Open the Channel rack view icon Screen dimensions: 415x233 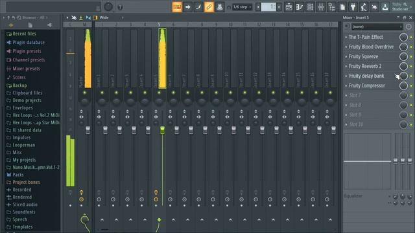click(x=310, y=7)
